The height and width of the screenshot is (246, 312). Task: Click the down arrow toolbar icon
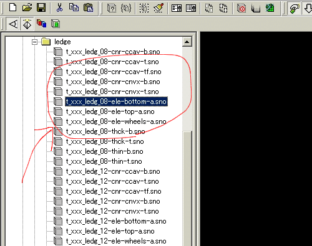click(x=308, y=8)
